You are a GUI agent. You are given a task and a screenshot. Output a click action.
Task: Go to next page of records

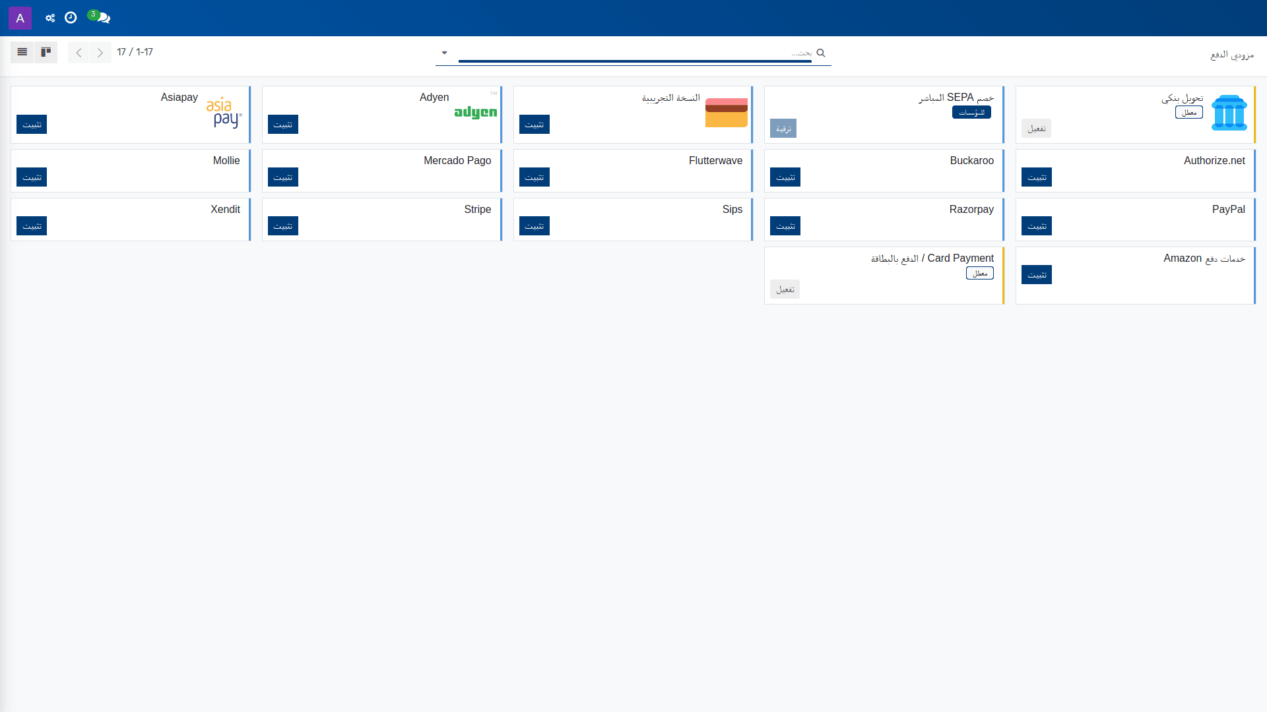pyautogui.click(x=100, y=53)
